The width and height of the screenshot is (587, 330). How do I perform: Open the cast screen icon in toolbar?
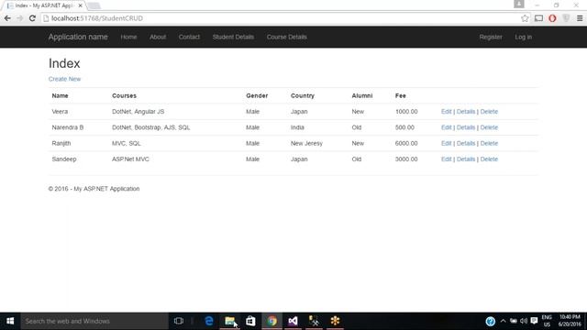(538, 18)
